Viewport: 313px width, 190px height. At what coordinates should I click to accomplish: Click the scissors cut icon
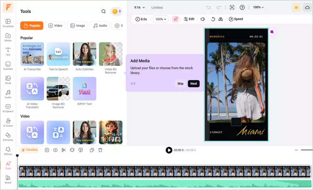coord(64,150)
